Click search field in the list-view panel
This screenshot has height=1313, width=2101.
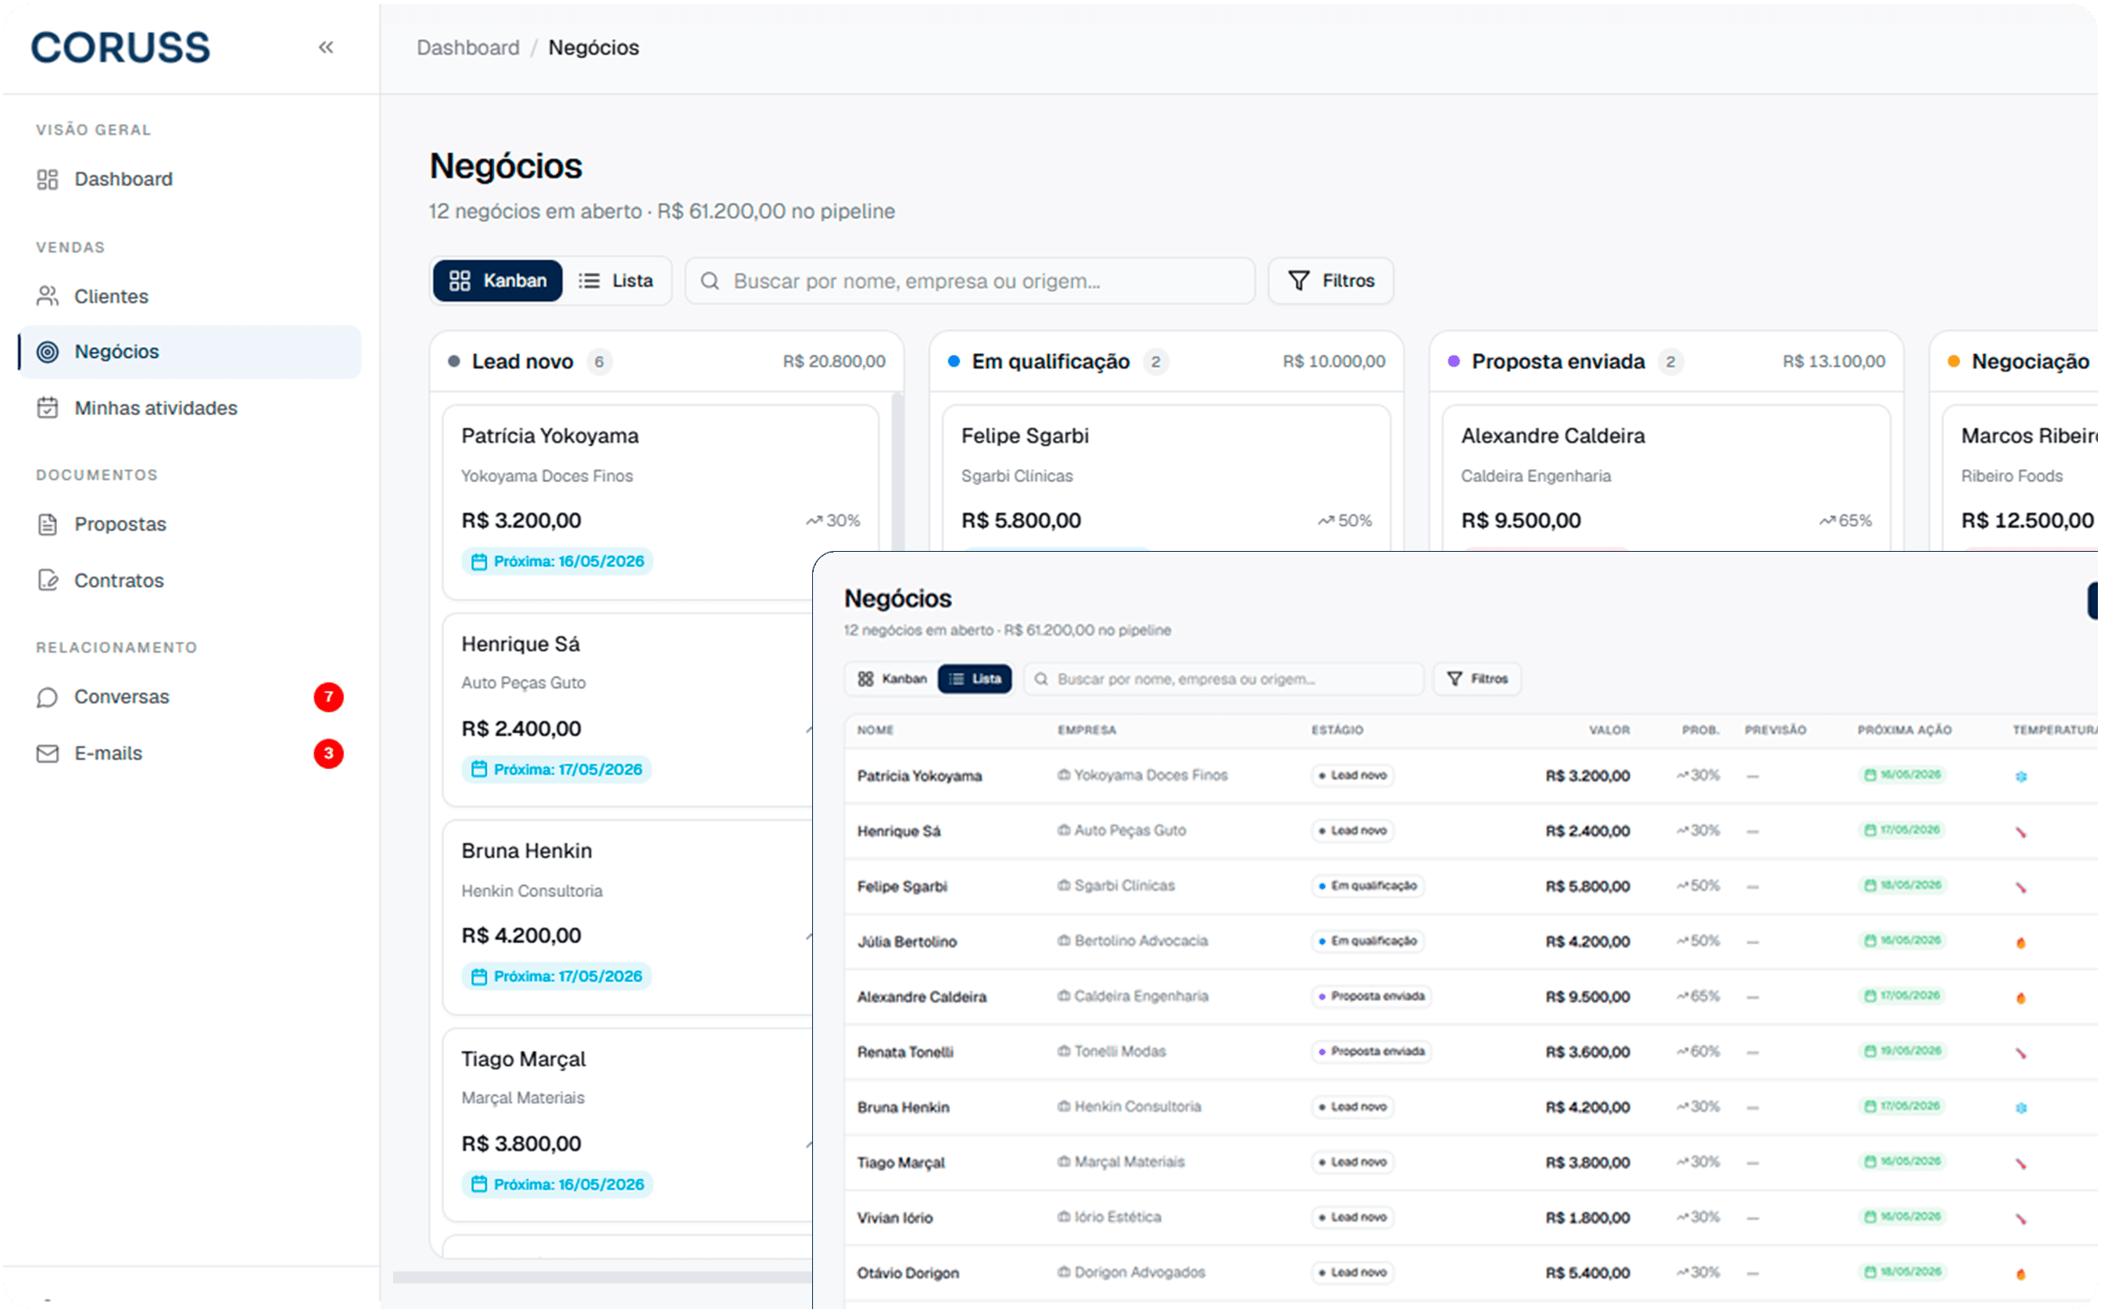click(x=1224, y=679)
